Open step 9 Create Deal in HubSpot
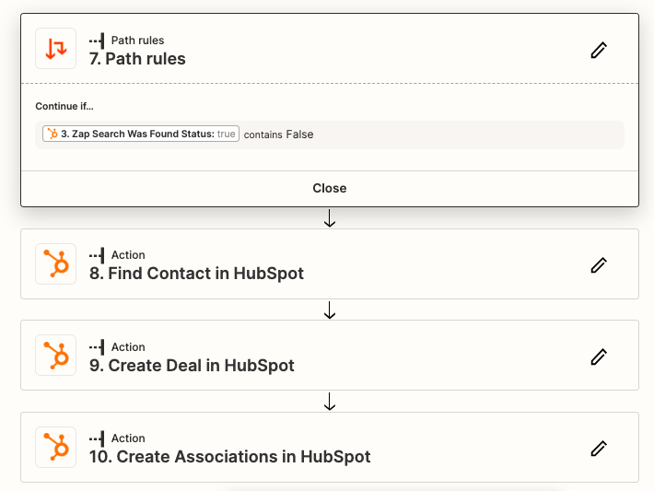 (x=201, y=366)
